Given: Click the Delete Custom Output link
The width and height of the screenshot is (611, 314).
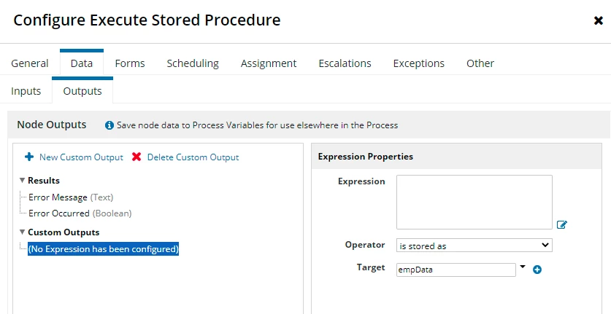Looking at the screenshot, I should (193, 157).
